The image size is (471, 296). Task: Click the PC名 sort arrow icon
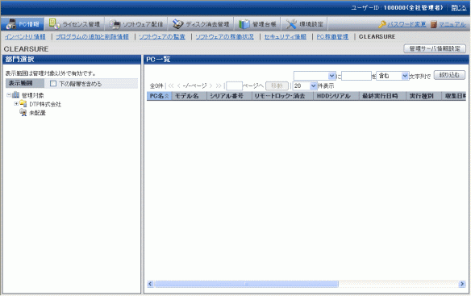click(x=167, y=96)
